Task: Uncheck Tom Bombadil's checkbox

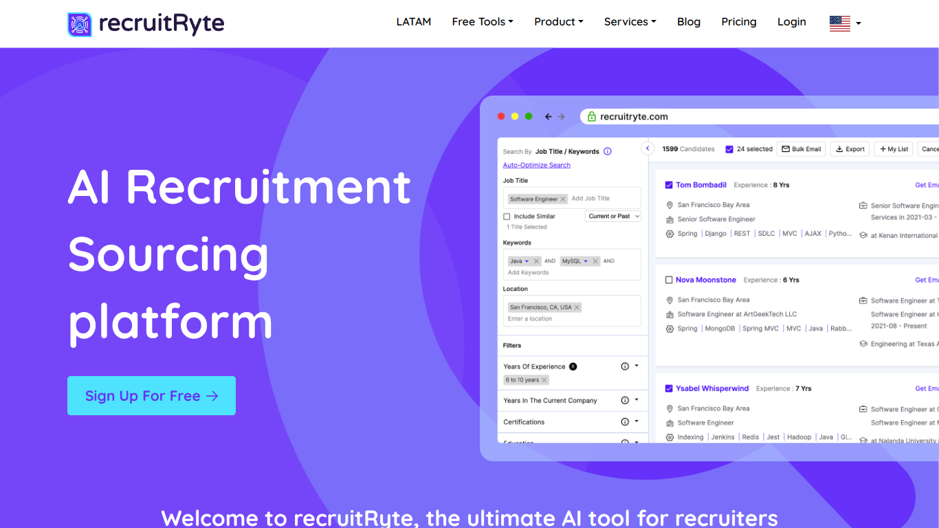Action: click(x=669, y=185)
